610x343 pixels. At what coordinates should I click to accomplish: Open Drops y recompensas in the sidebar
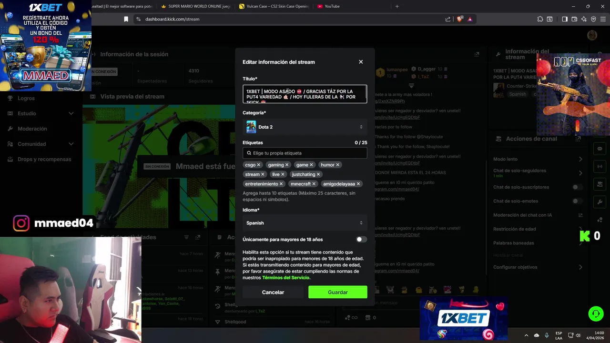pos(44,159)
